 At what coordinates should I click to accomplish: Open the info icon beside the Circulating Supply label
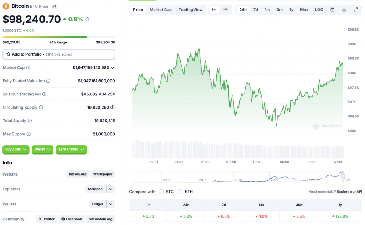coord(41,107)
